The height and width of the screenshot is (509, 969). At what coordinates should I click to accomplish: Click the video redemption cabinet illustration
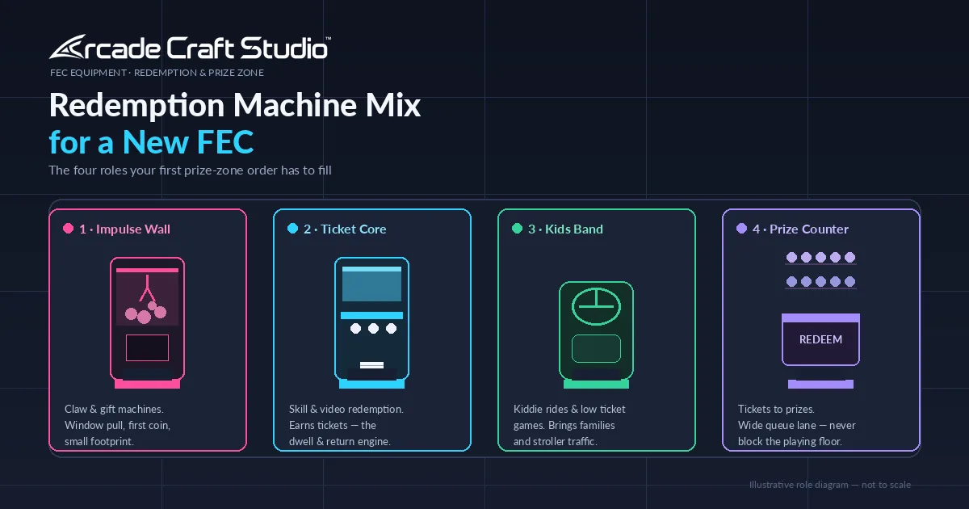(x=371, y=322)
